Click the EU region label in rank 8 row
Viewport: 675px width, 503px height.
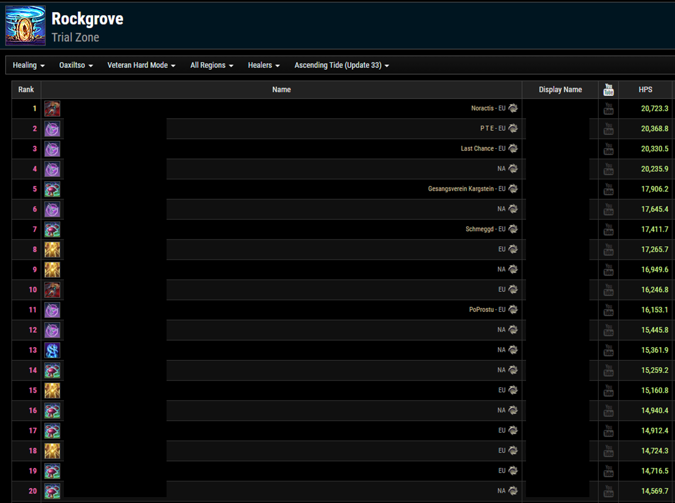click(502, 249)
